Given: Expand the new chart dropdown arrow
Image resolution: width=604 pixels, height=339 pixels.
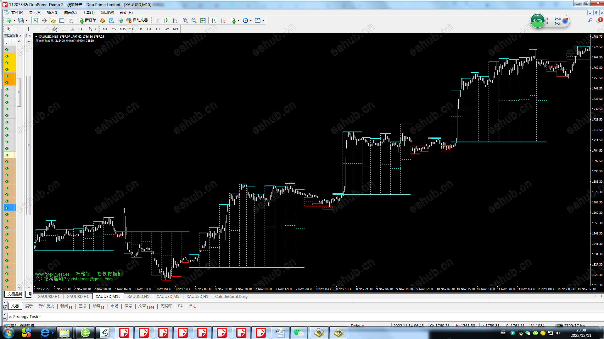Looking at the screenshot, I should tap(14, 20).
